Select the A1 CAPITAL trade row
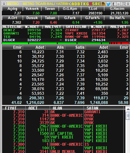130x153 pixels. (63, 134)
